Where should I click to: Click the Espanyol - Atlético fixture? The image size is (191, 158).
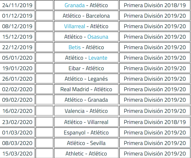tap(86, 133)
